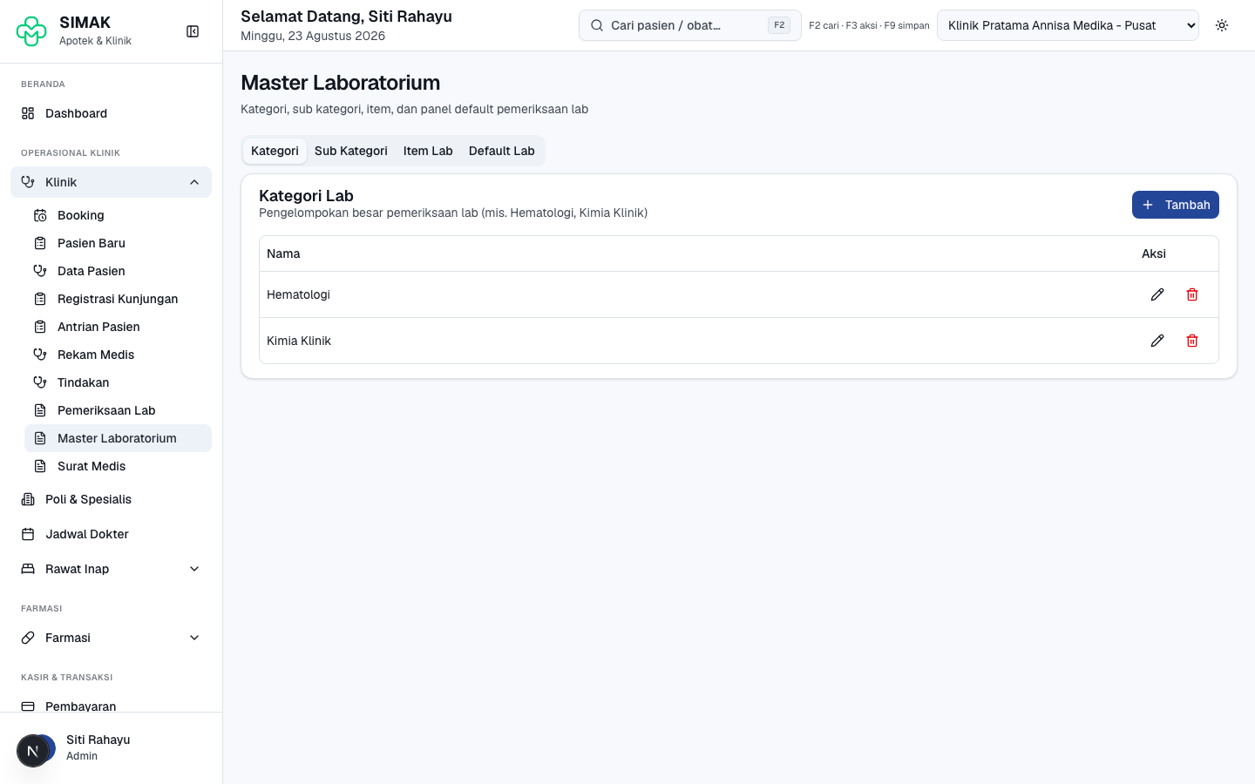
Task: Click the Pasien Baru clipboard icon
Action: (40, 243)
